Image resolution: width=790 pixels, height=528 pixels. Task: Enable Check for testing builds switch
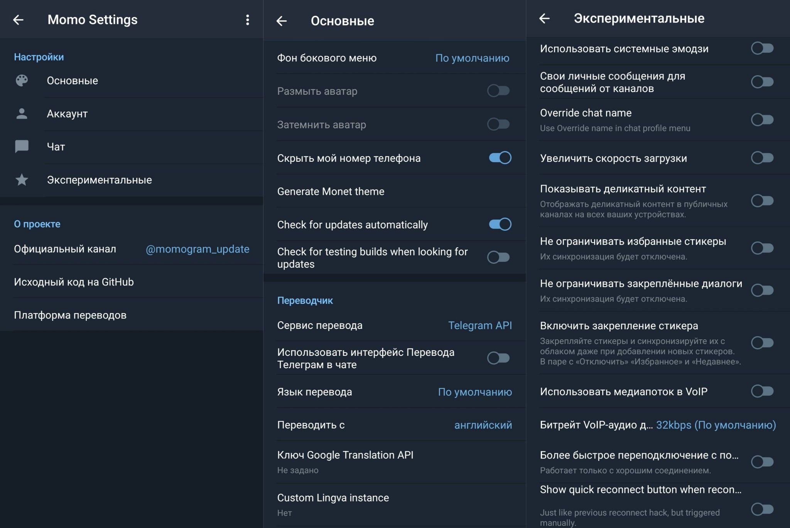tap(498, 257)
